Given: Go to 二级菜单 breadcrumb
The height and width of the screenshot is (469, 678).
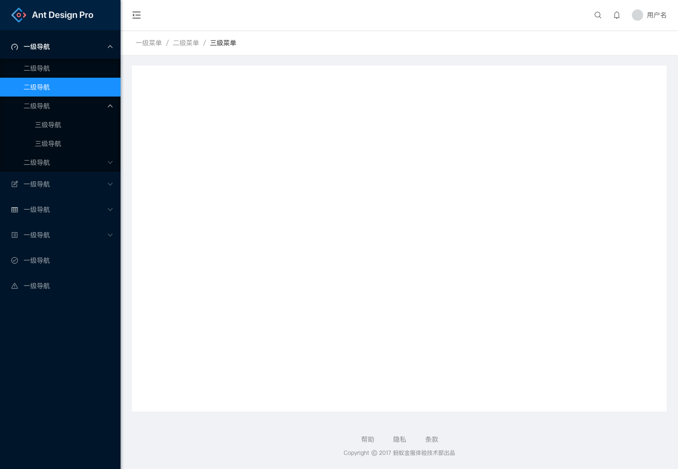Looking at the screenshot, I should click(186, 43).
